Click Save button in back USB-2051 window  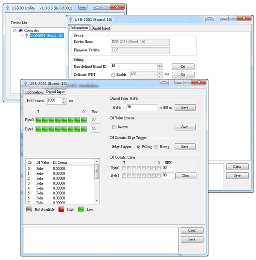point(237,176)
